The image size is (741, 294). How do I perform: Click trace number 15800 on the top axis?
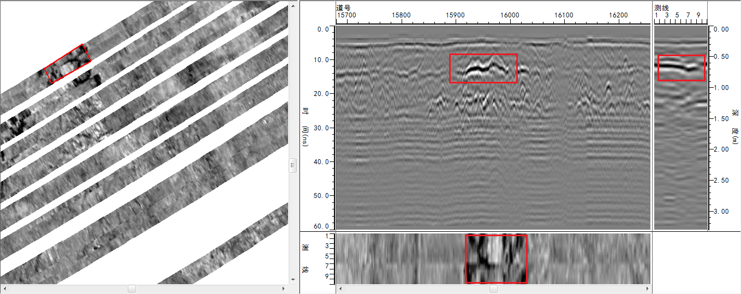coord(401,16)
